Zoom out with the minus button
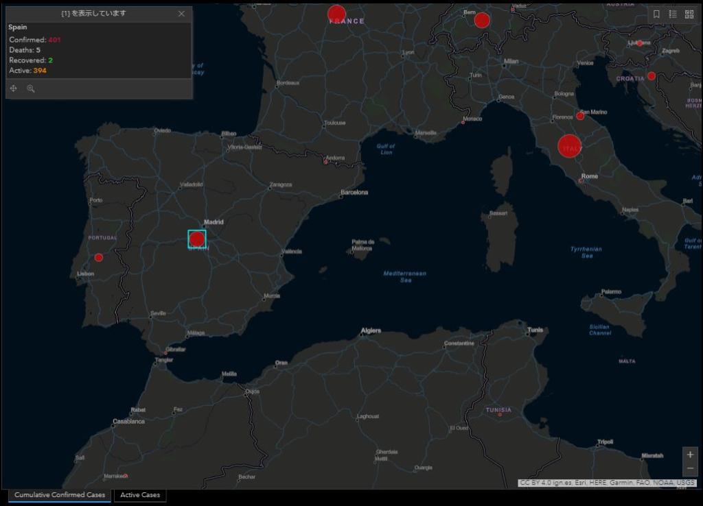Screen dimensions: 703x506 690,468
